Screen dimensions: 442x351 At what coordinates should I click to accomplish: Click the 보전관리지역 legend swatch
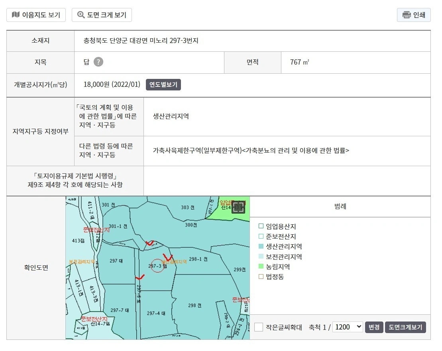pos(261,256)
